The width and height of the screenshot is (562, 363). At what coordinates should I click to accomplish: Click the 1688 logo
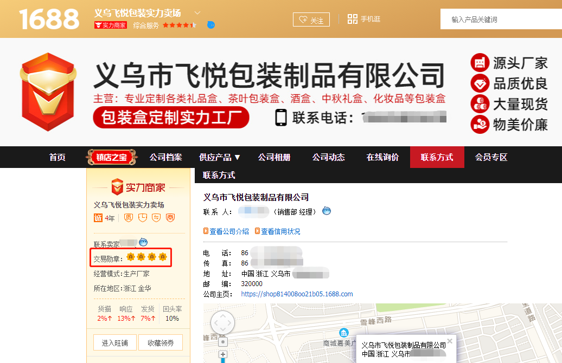[49, 19]
